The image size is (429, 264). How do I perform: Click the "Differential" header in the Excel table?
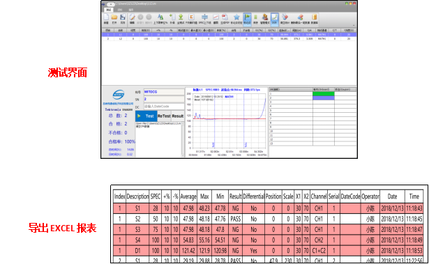(254, 196)
